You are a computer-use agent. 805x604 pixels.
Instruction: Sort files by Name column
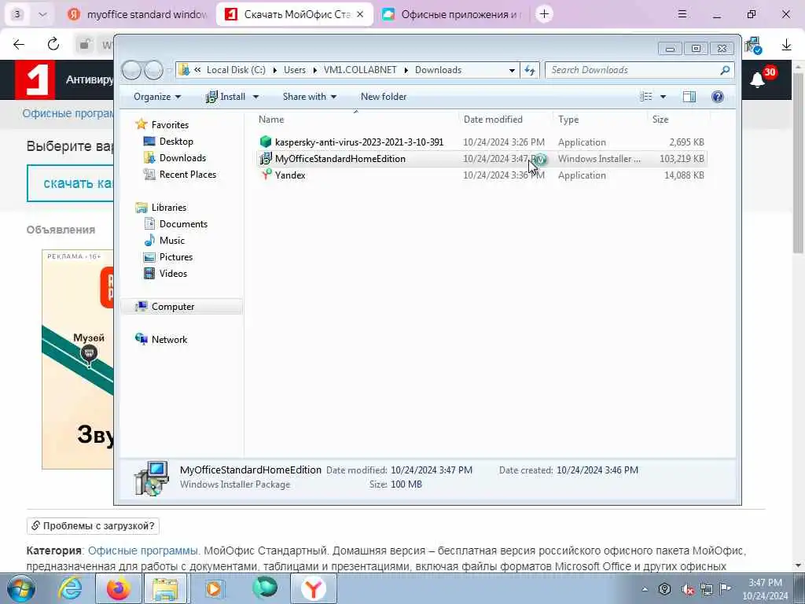point(271,120)
